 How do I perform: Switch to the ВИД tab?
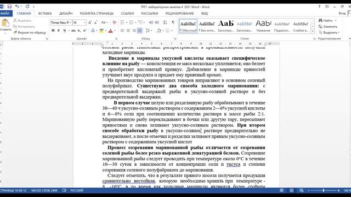pyautogui.click(x=205, y=13)
